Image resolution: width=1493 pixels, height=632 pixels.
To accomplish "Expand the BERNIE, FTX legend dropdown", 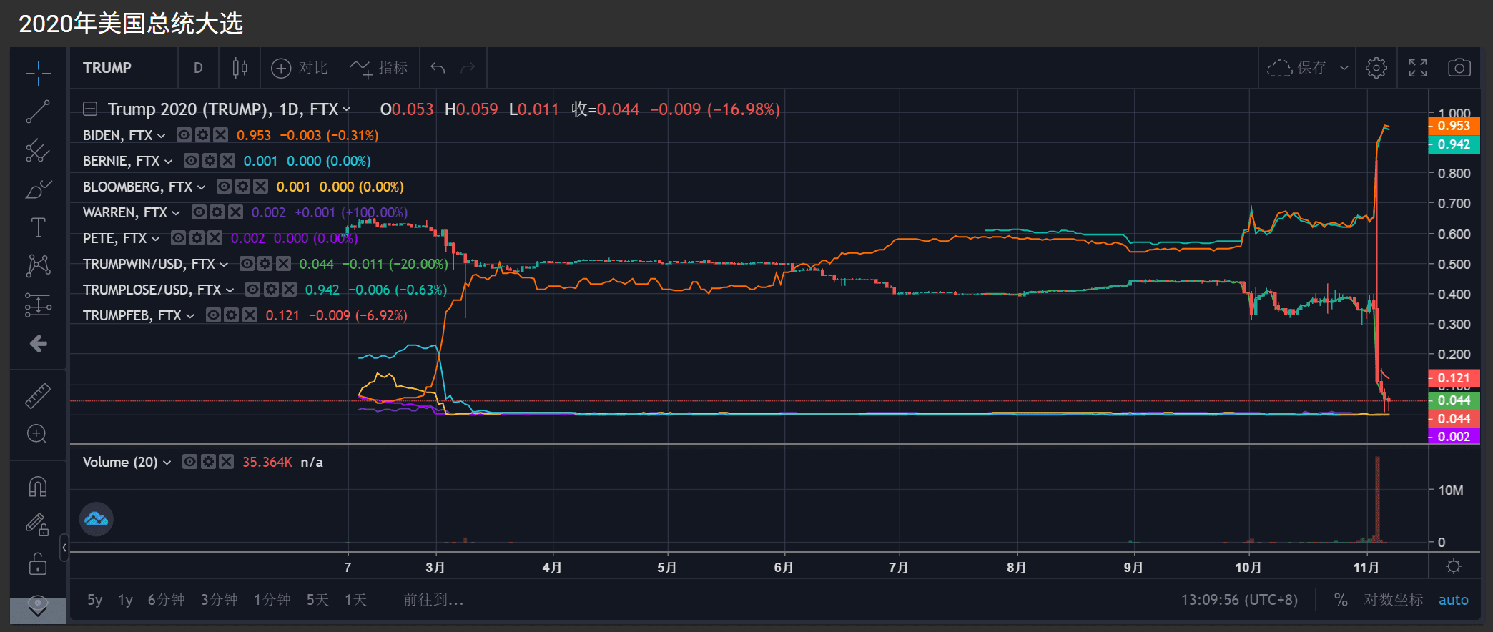I will tap(169, 162).
